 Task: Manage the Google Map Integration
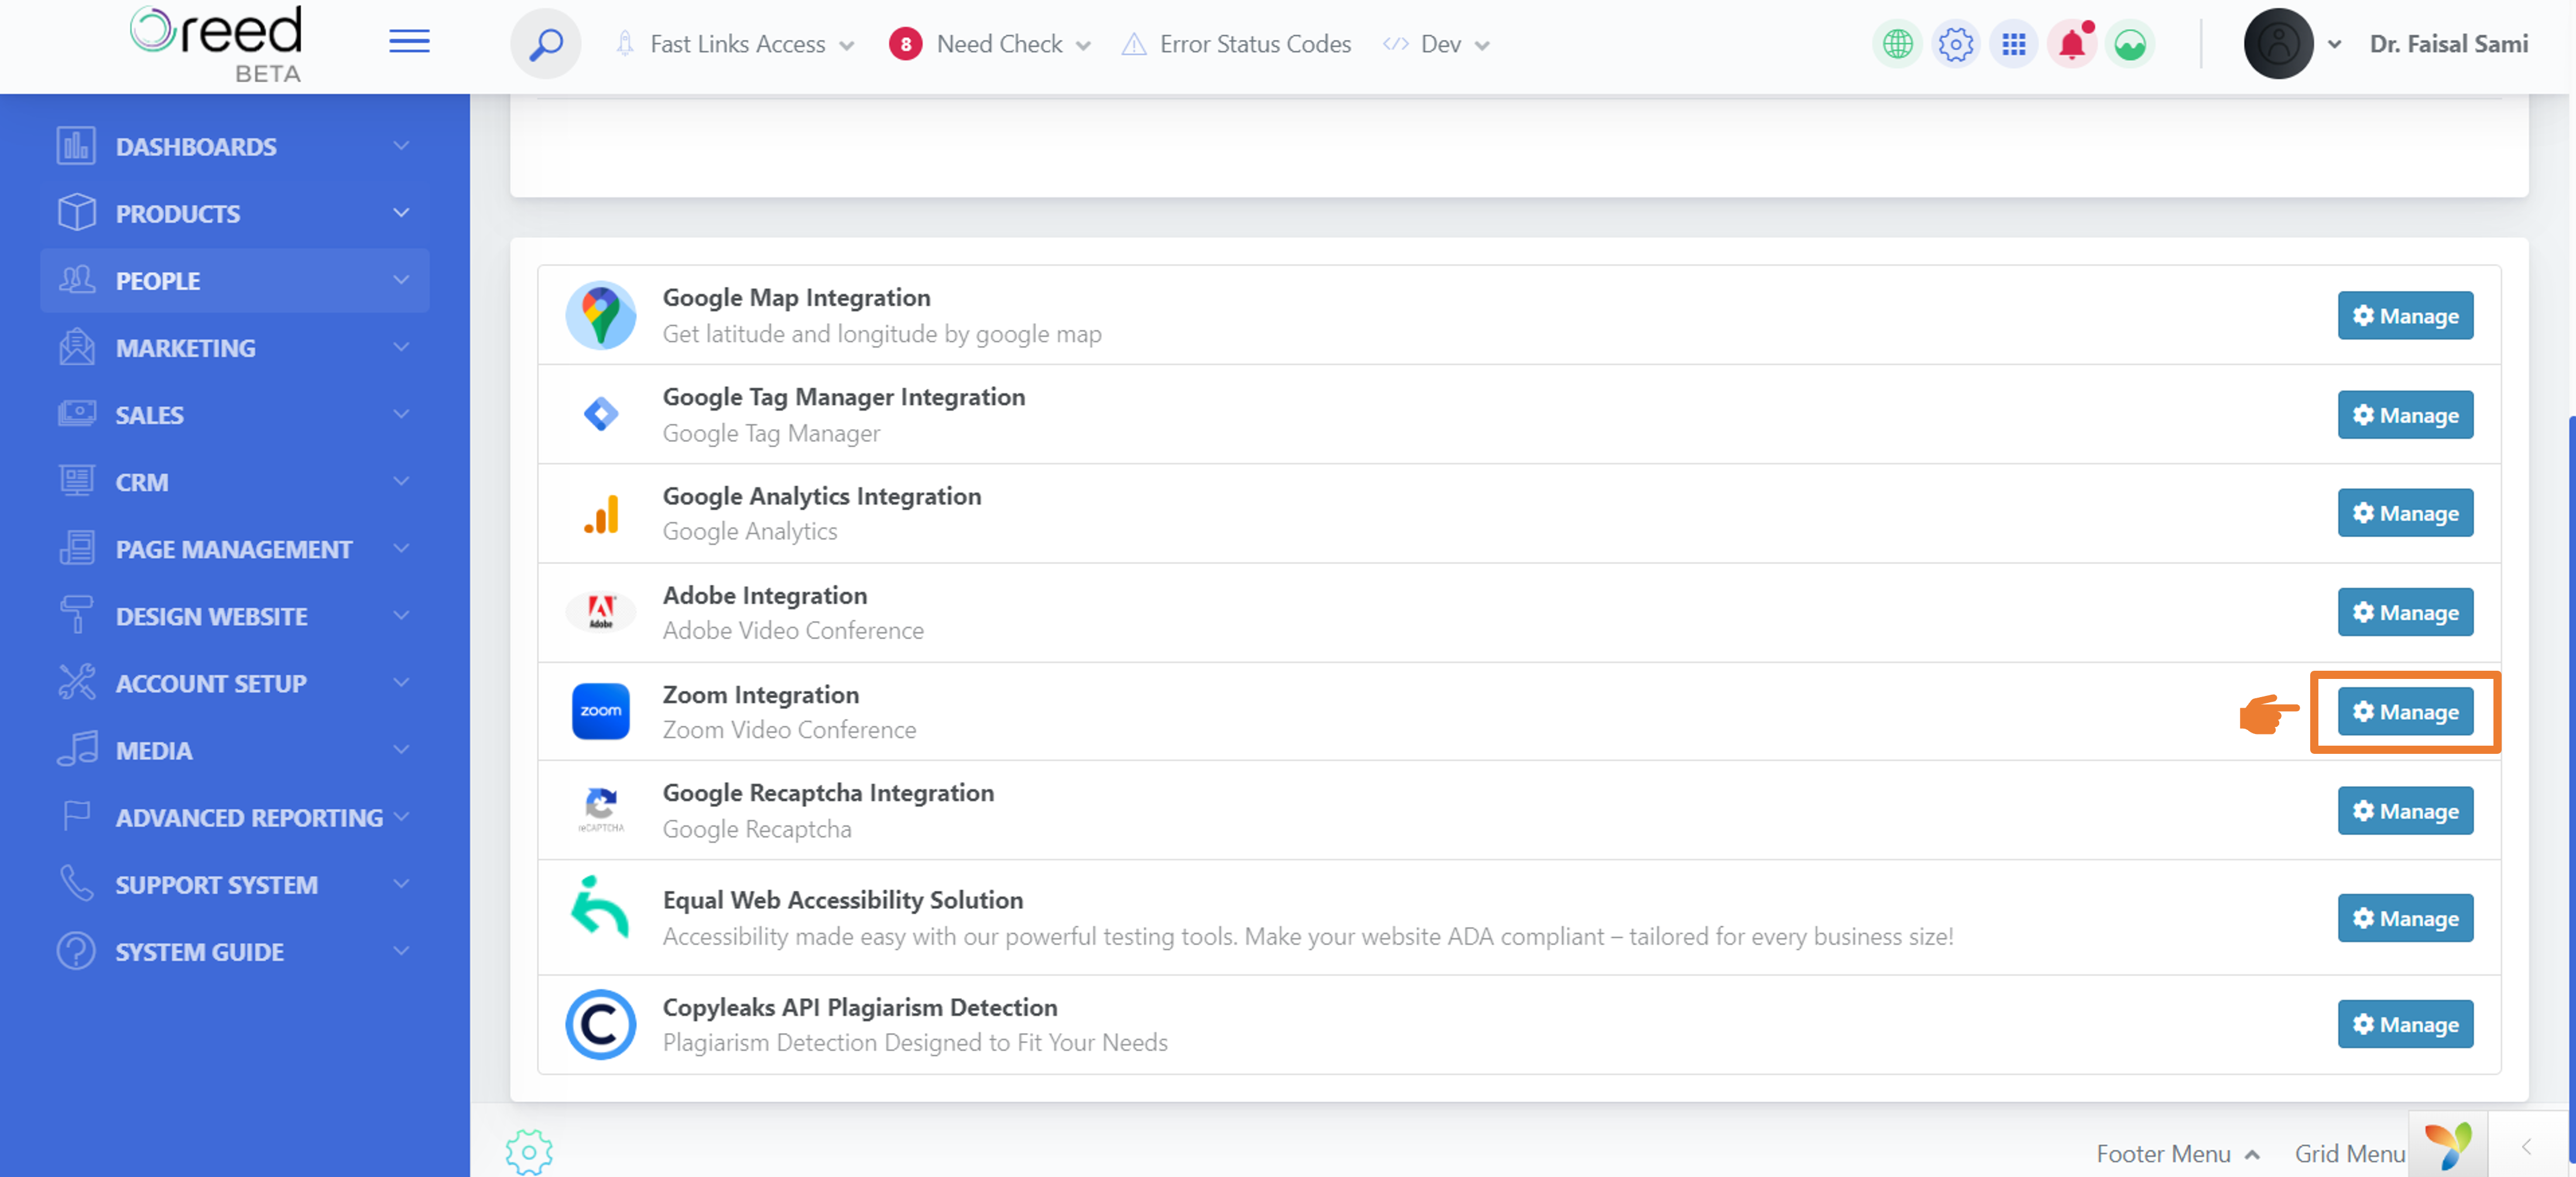[2405, 316]
